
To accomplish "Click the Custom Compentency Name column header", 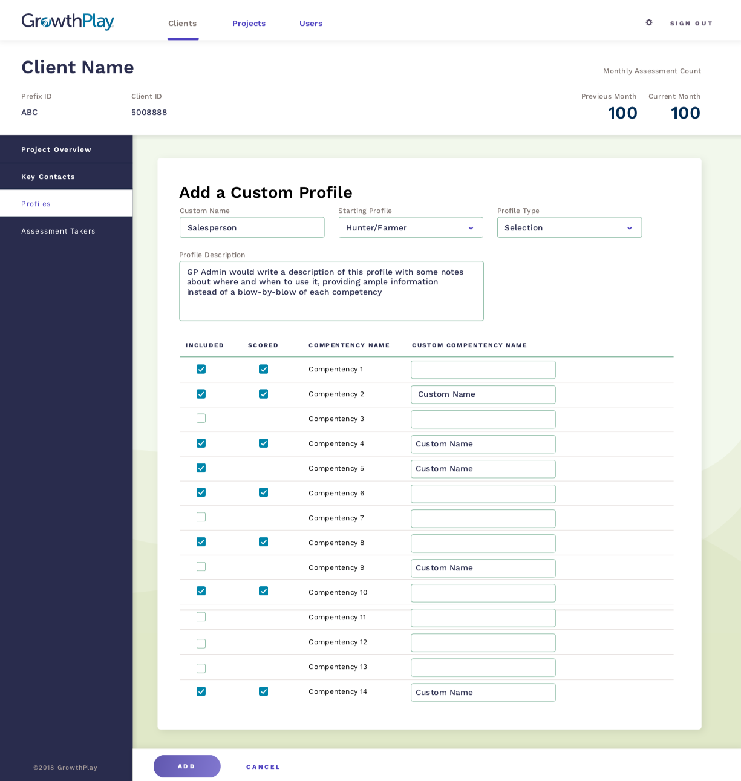I will [x=469, y=345].
